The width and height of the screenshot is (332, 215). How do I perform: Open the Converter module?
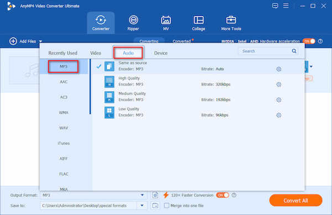101,23
